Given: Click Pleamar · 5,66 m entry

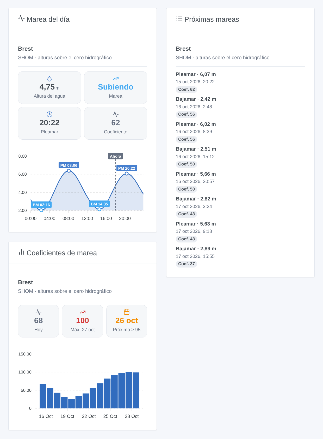Looking at the screenshot, I should coord(196,174).
